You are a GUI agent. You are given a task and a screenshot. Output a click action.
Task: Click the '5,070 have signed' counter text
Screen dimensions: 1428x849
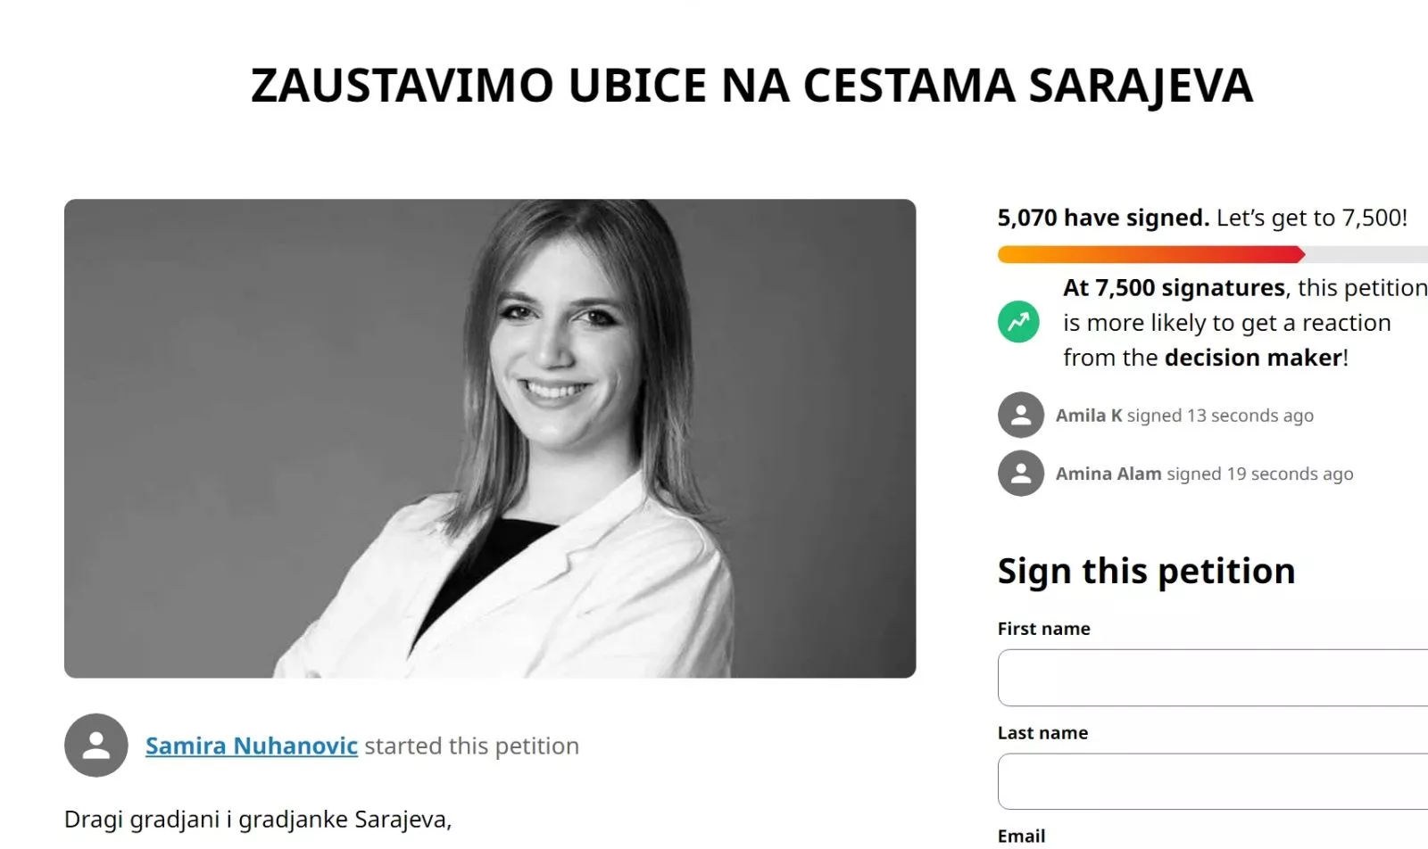(1103, 218)
